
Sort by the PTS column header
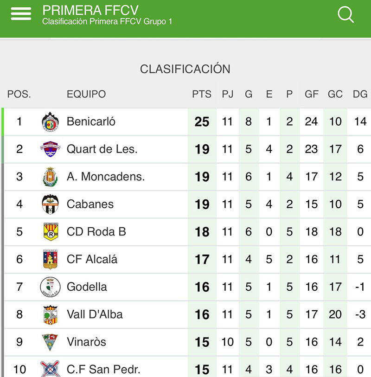pyautogui.click(x=202, y=94)
